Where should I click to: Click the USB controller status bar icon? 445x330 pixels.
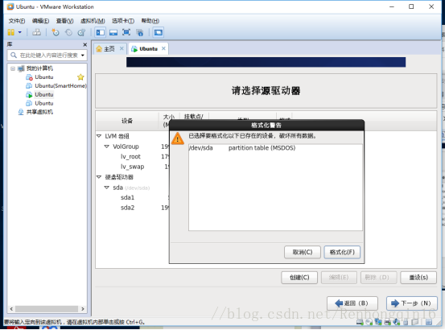pyautogui.click(x=406, y=322)
